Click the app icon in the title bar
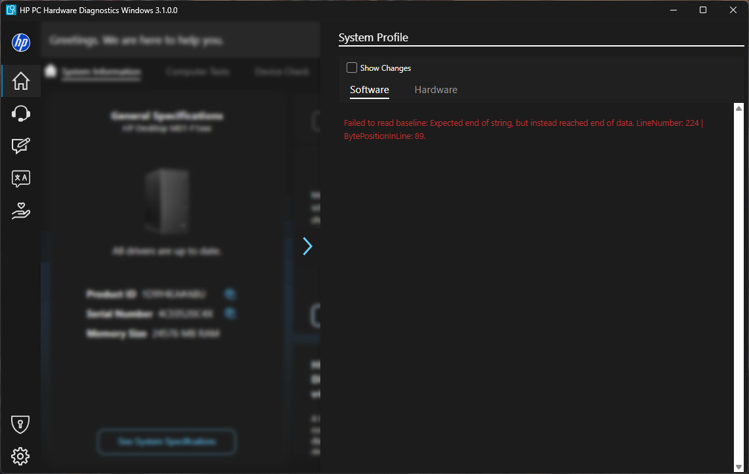The height and width of the screenshot is (474, 749). [11, 10]
